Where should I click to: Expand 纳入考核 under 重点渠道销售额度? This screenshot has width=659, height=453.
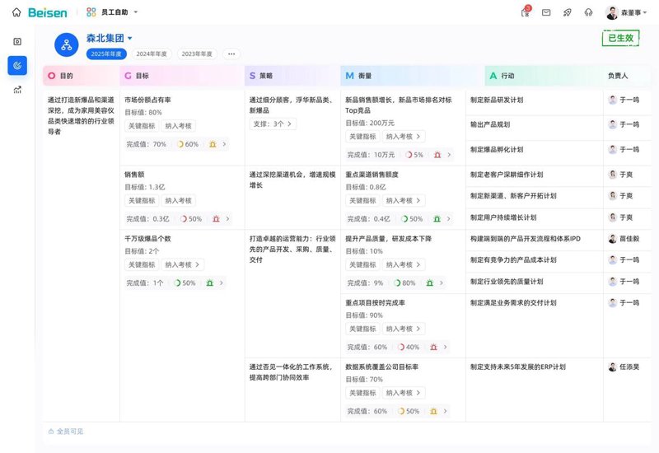point(404,201)
